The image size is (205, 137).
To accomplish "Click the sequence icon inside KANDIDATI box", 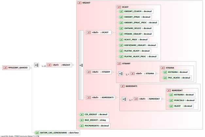I will click(124, 99).
